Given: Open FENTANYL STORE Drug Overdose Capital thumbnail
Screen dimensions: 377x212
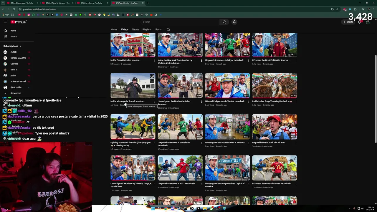Looking at the screenshot, I should coord(227,168).
